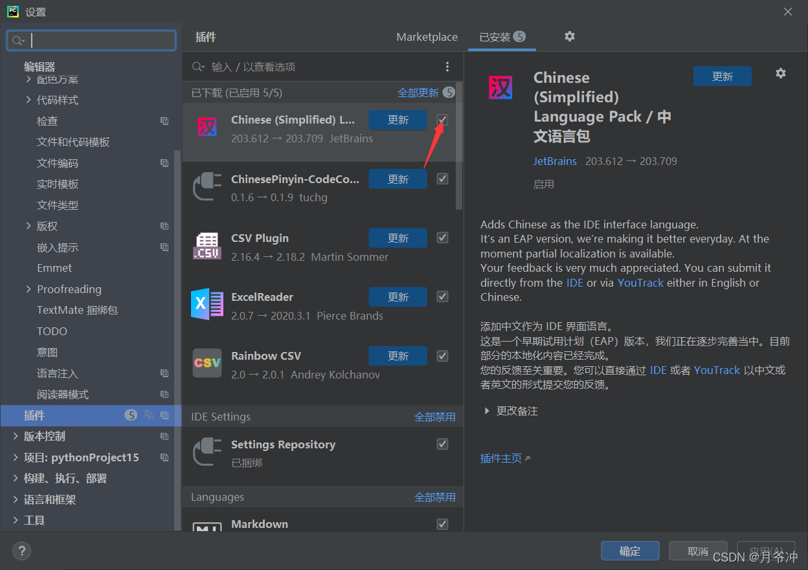
Task: Click the CSV Plugin icon
Action: click(x=207, y=246)
